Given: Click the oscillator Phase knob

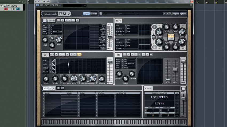Looking at the screenshot, I should tap(52, 45).
